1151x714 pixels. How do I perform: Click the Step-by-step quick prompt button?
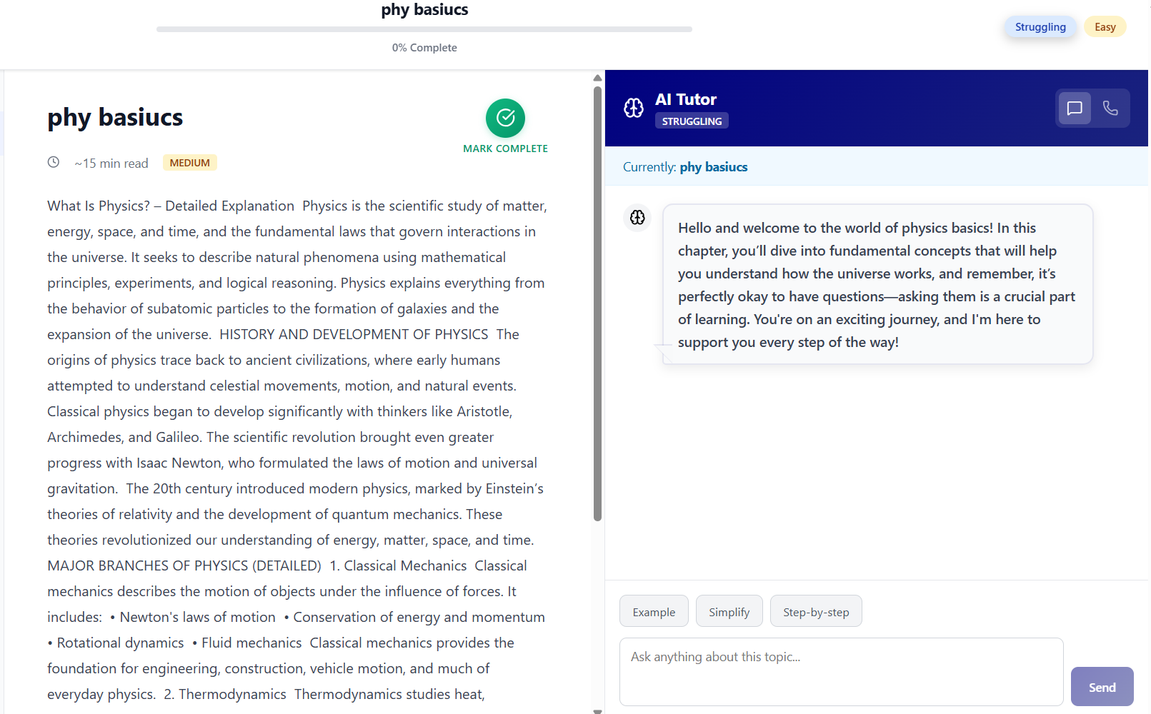816,612
